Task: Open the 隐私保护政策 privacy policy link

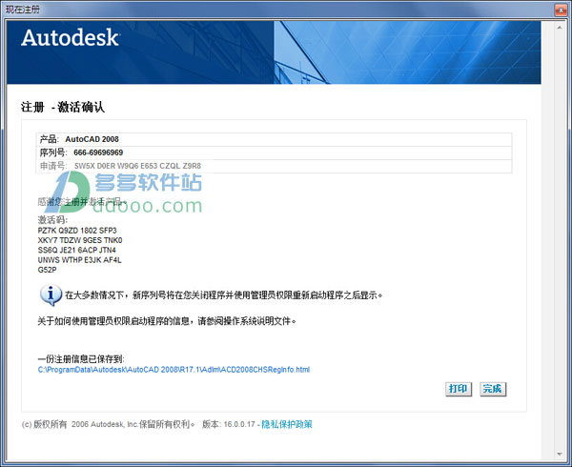Action: [287, 424]
